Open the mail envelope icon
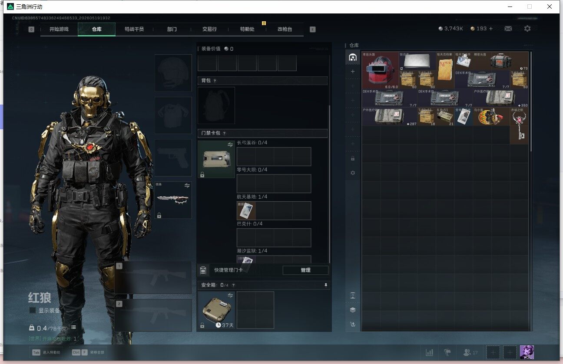The width and height of the screenshot is (563, 364). 508,29
